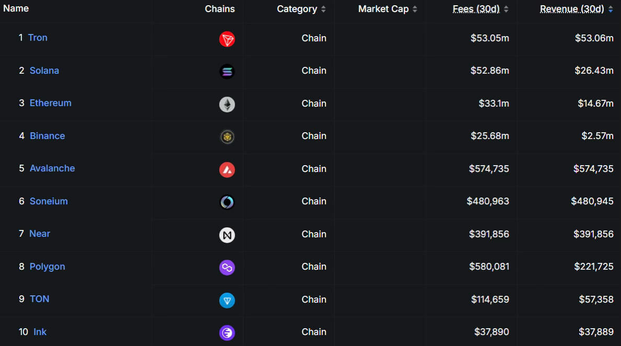Click the TON chain logo icon
621x346 pixels.
[227, 301]
